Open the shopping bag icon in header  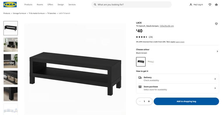tap(216, 5)
